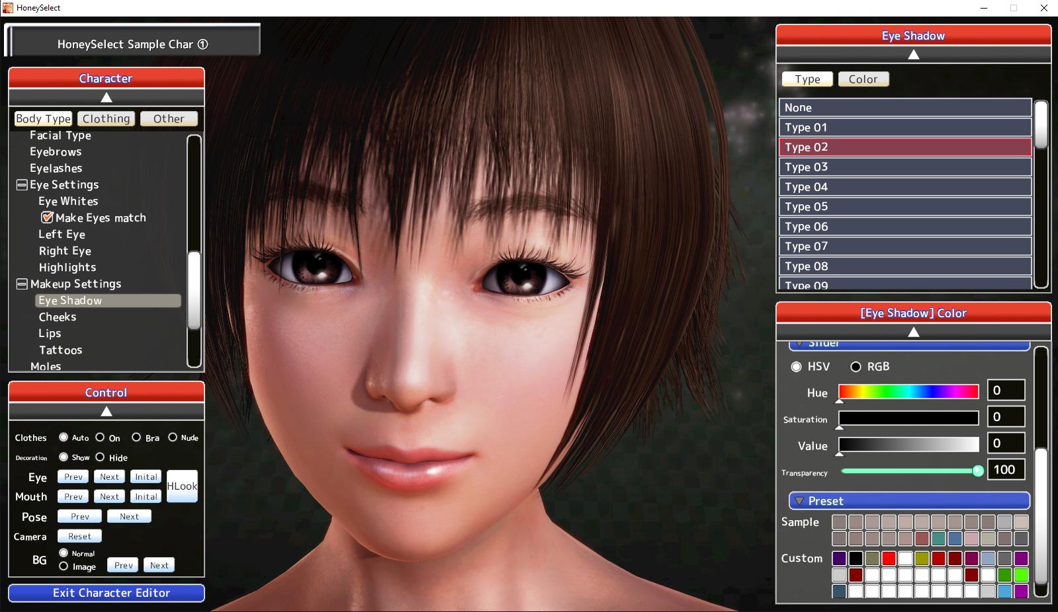
Task: Switch to the Clothing tab
Action: (106, 119)
